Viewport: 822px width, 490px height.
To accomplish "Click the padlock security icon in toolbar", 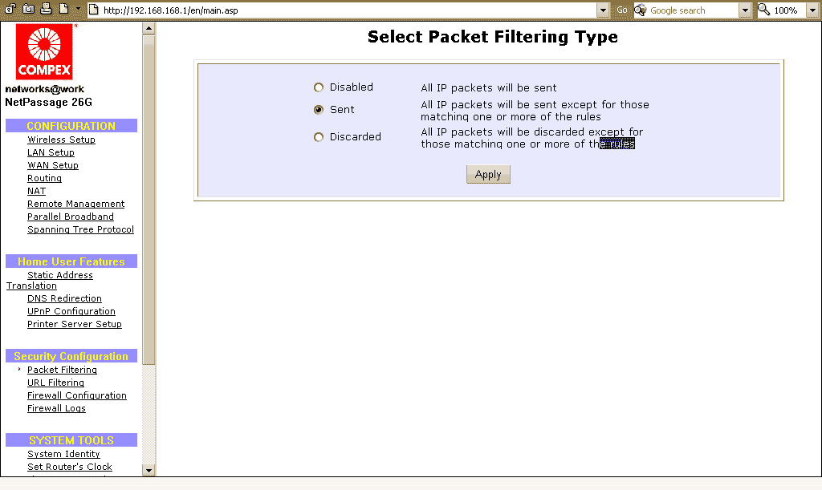I will (x=11, y=10).
